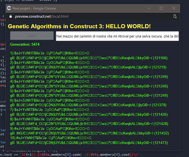Click the install page icon in address bar
This screenshot has height=157, width=189.
(175, 16)
